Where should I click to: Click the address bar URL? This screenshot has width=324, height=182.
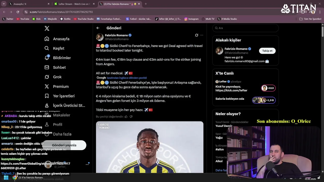[x=61, y=12]
